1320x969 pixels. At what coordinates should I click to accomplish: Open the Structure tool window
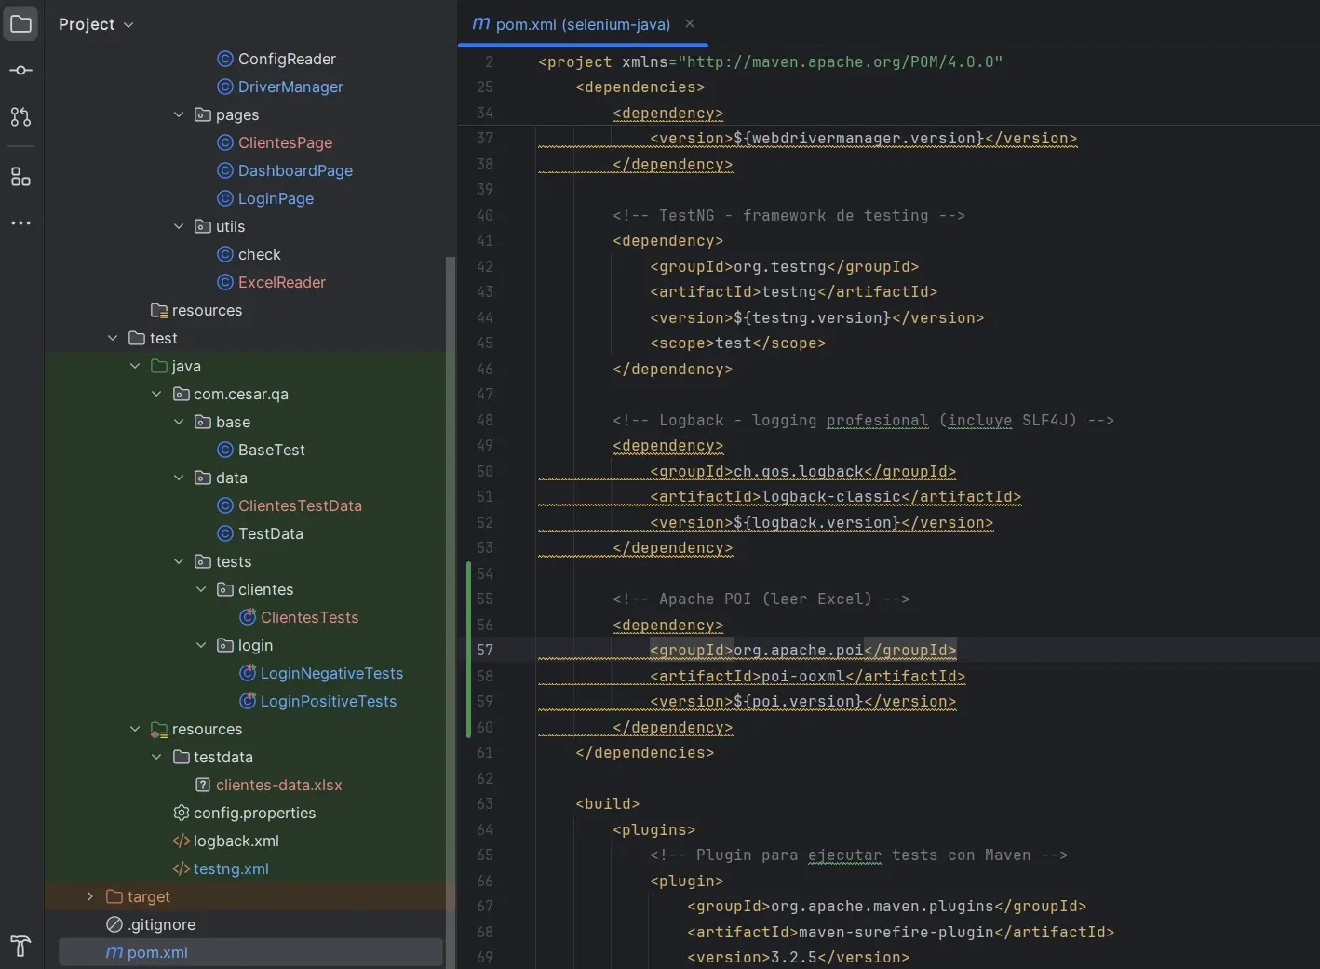[20, 177]
